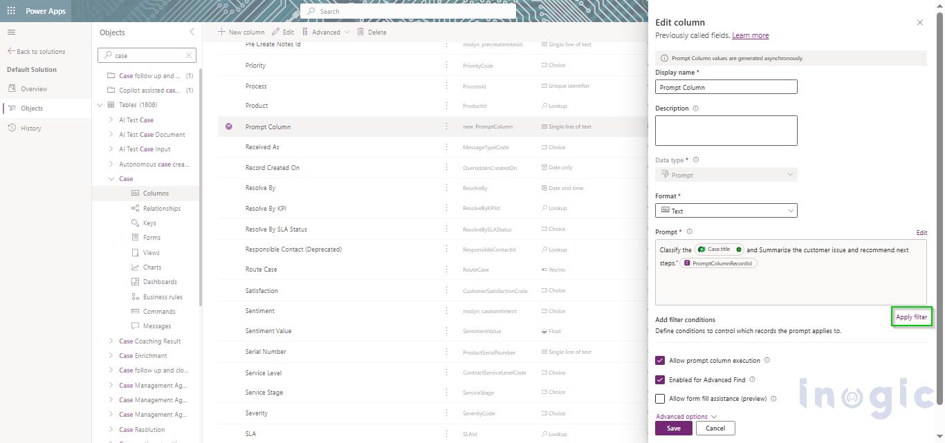Expand the Case Enrichment node
Screen dimensions: 945x443
(x=111, y=355)
